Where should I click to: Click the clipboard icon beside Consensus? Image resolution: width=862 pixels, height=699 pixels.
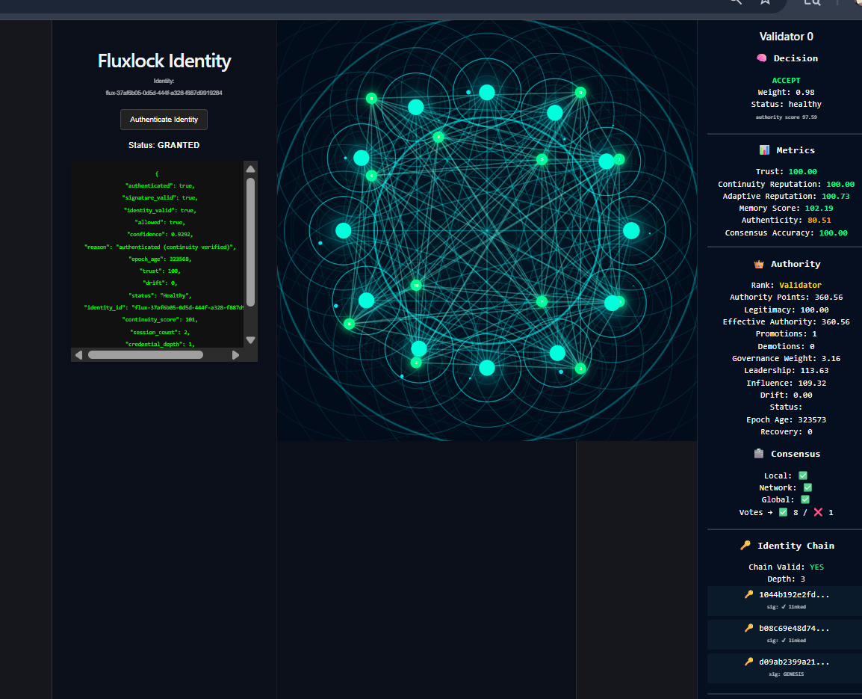(759, 454)
